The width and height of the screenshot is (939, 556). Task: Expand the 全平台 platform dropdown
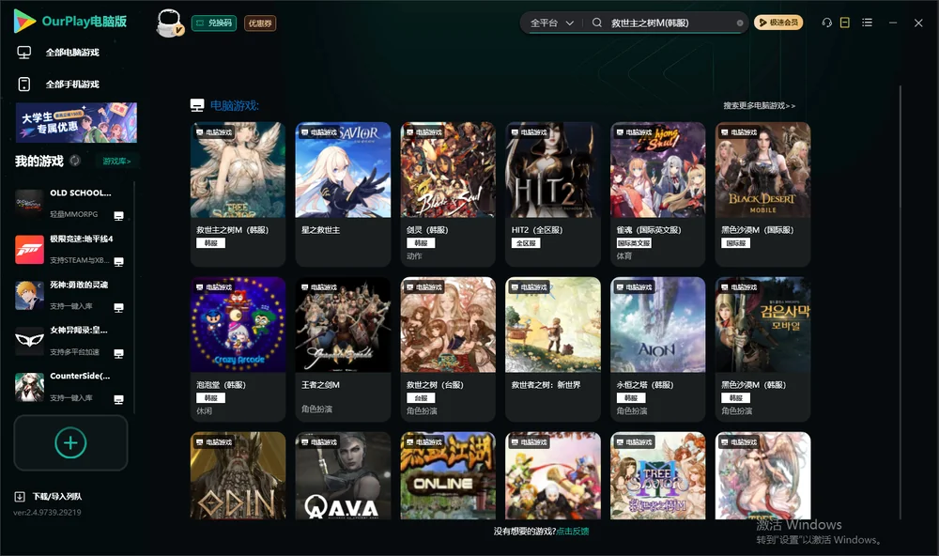pyautogui.click(x=551, y=23)
